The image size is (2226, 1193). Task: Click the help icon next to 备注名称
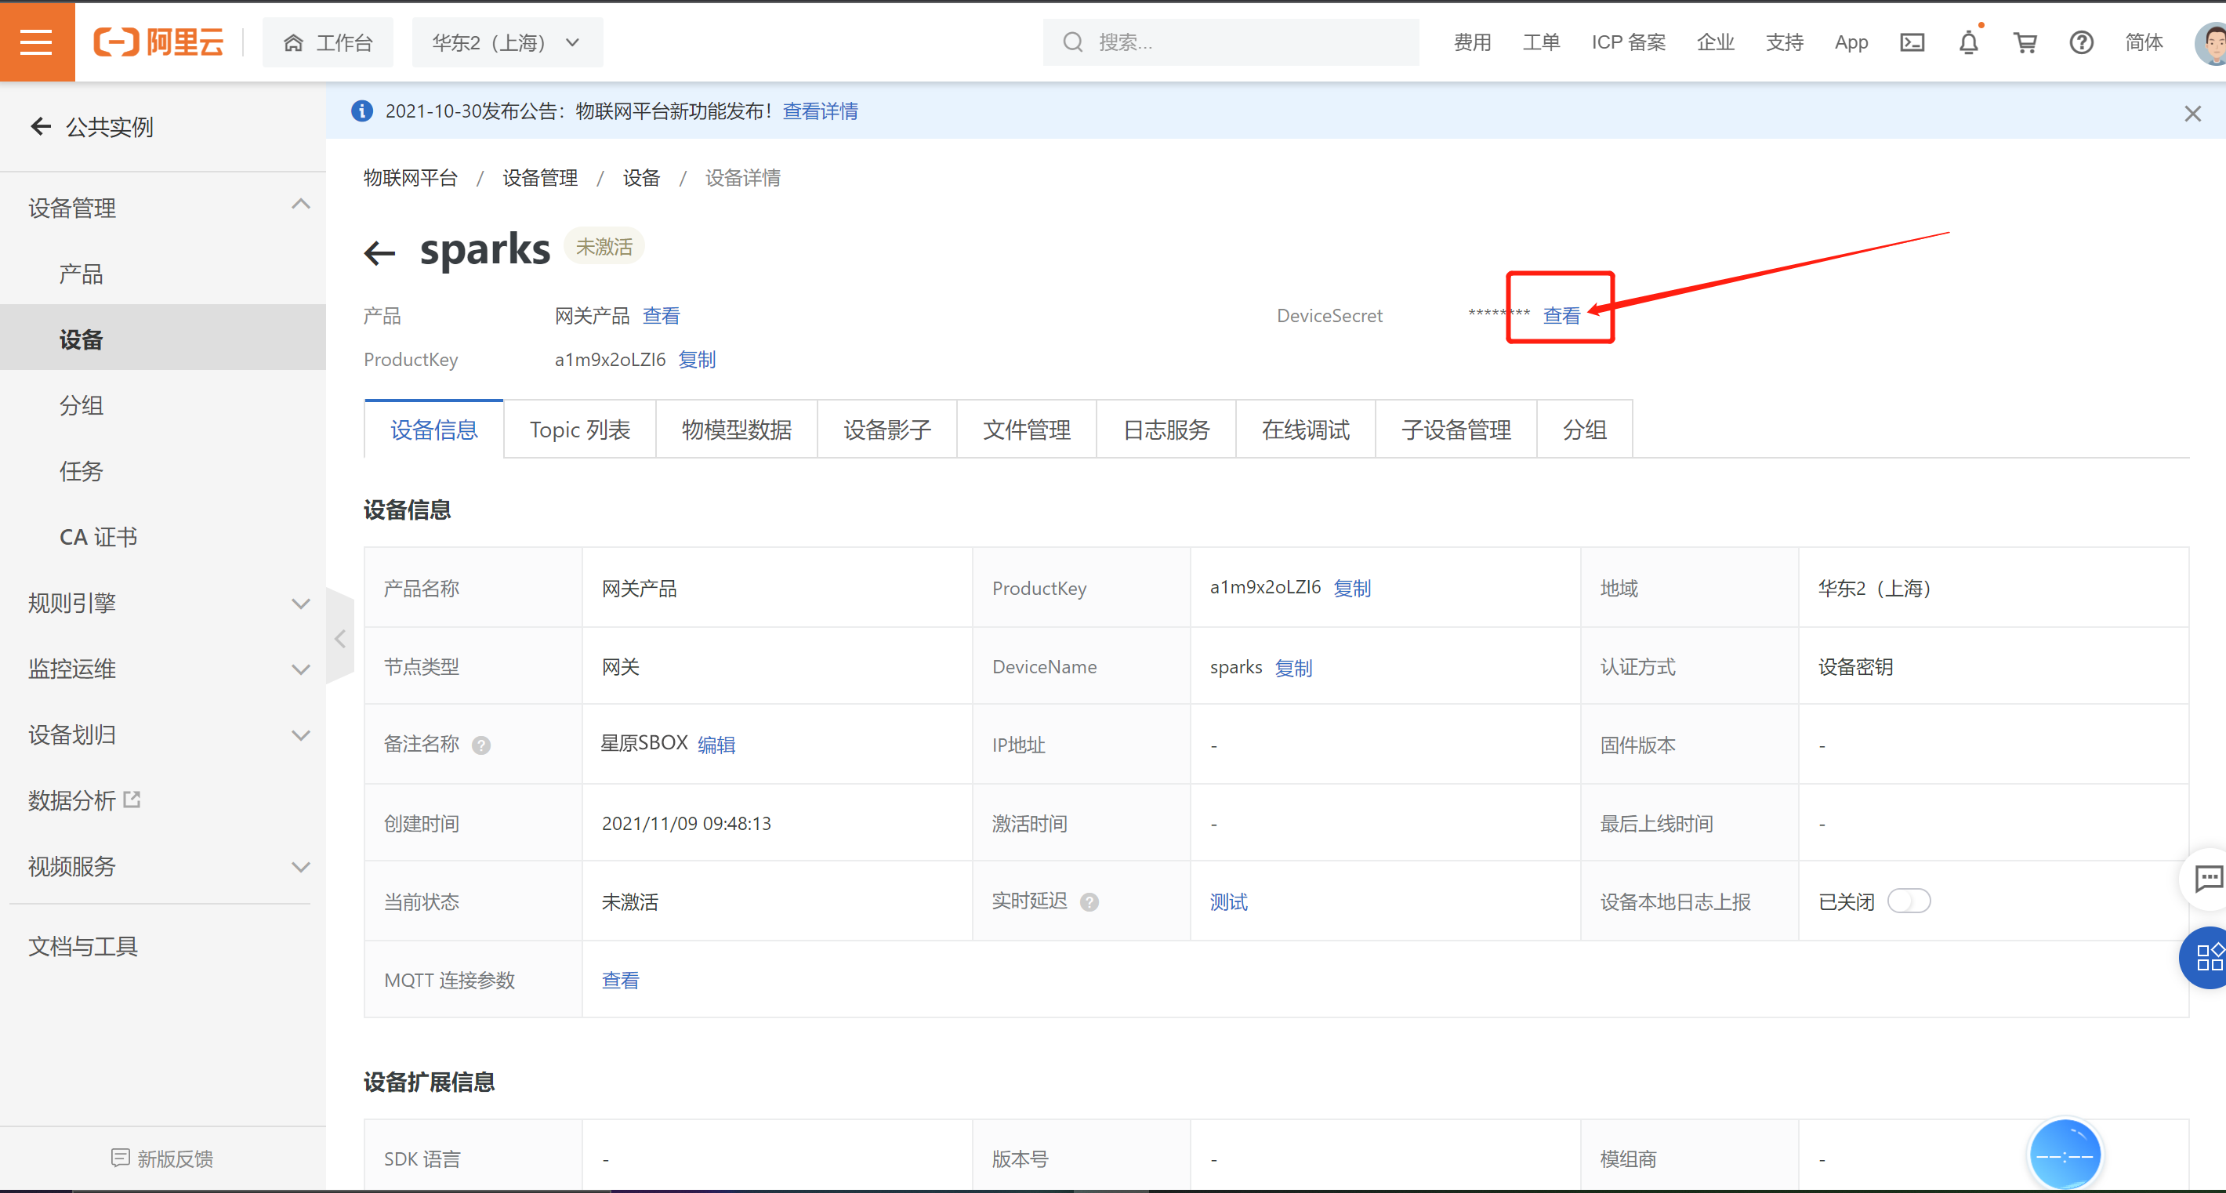481,745
